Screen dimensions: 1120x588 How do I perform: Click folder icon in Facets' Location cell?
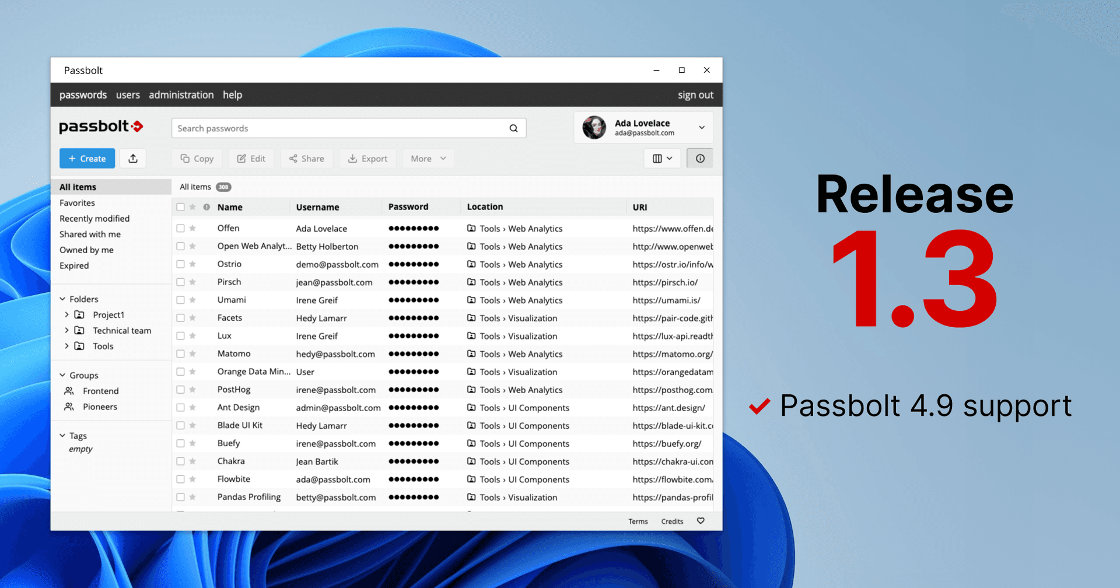pos(471,318)
